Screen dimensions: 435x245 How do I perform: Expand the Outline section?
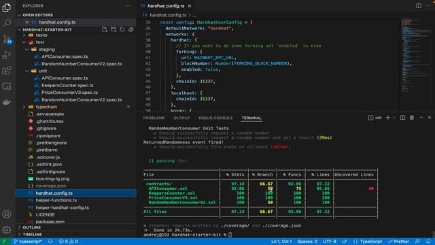pos(75,227)
